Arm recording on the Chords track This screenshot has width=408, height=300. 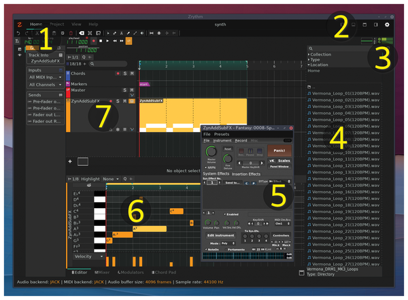(118, 73)
